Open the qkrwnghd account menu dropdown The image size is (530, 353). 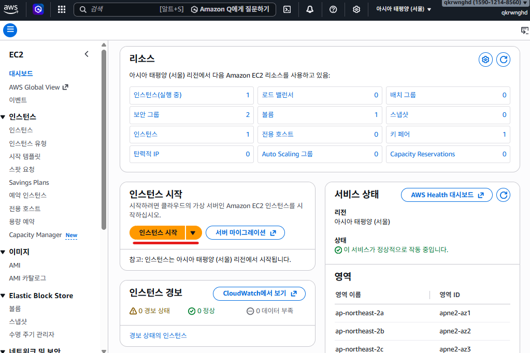coord(485,3)
